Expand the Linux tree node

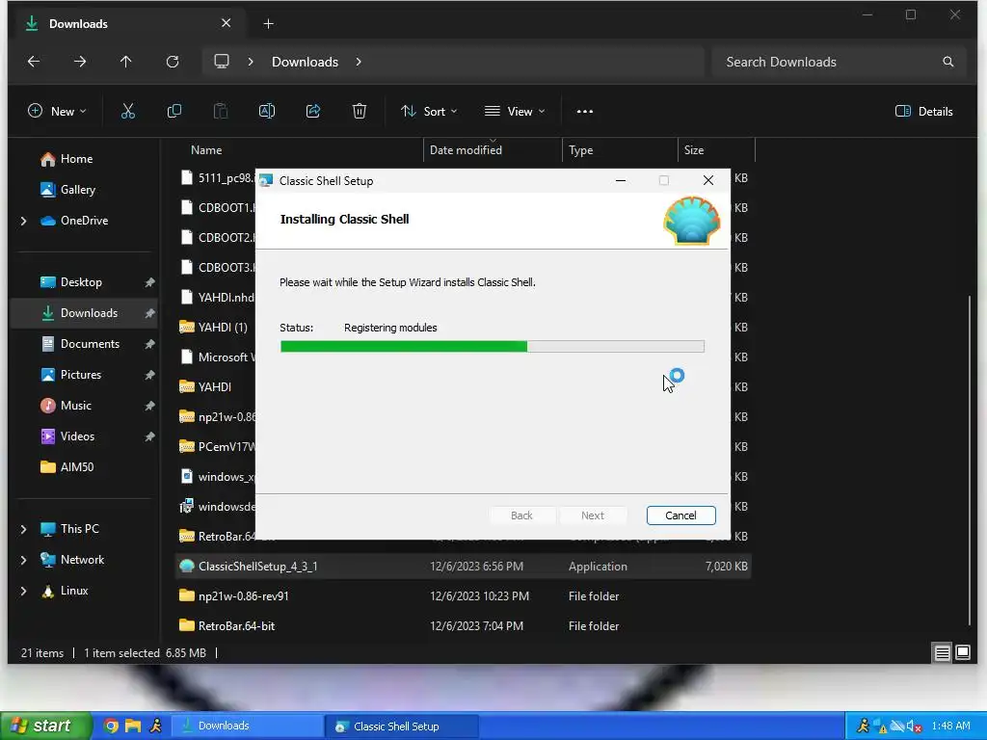(23, 591)
